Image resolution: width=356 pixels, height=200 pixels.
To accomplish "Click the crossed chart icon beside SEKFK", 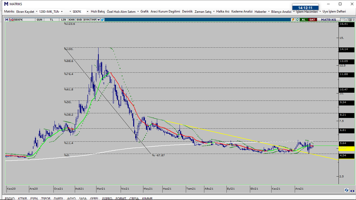I will pyautogui.click(x=12, y=20).
